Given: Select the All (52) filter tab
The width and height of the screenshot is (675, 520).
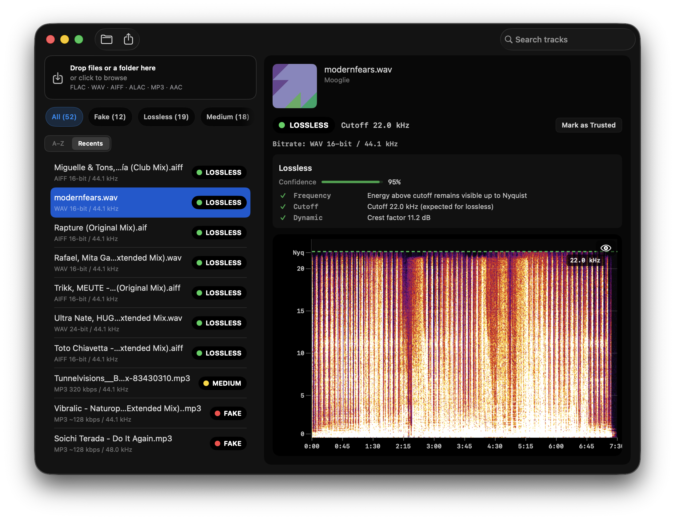Looking at the screenshot, I should pyautogui.click(x=64, y=117).
